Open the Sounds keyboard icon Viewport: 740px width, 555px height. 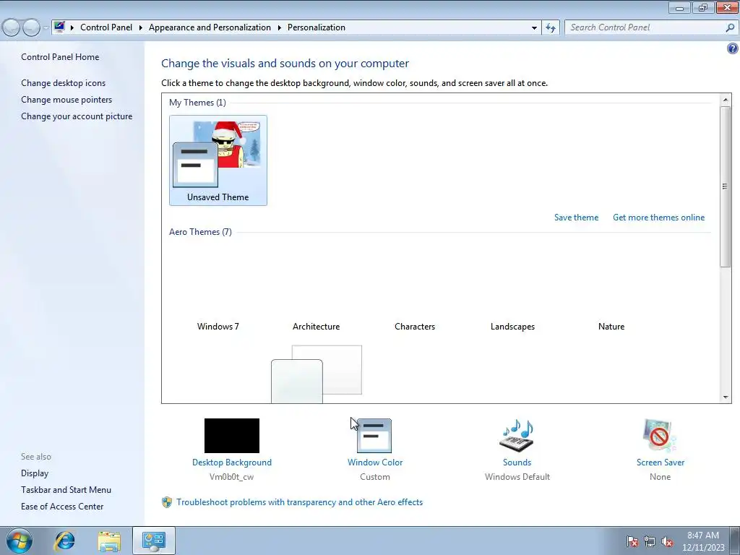point(517,436)
